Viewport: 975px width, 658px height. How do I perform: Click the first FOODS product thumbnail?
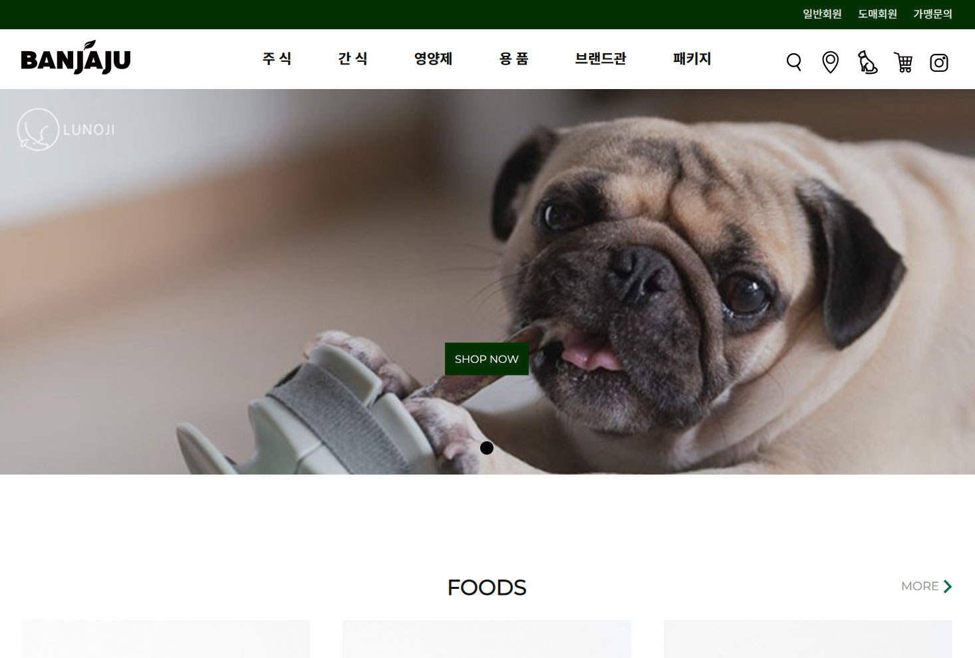coord(166,639)
